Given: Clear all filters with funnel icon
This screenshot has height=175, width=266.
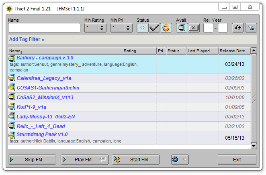Looking at the screenshot, I should tap(251, 28).
